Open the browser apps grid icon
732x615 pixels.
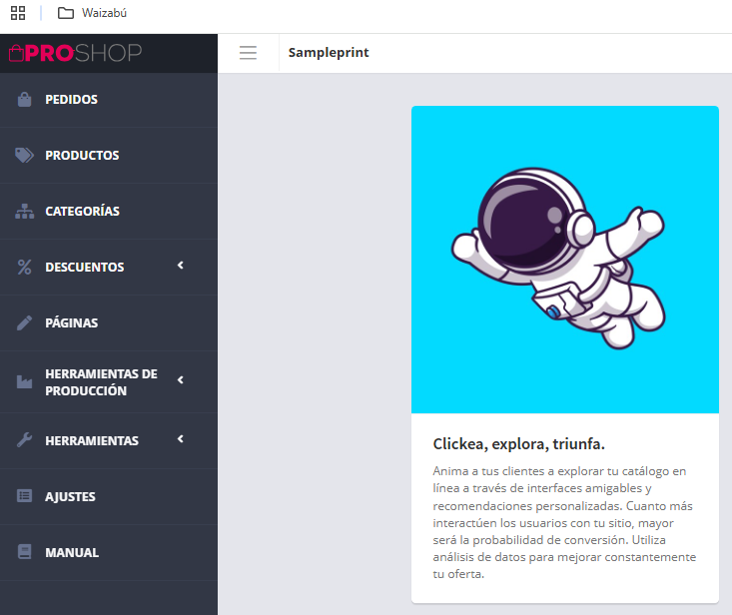(18, 13)
